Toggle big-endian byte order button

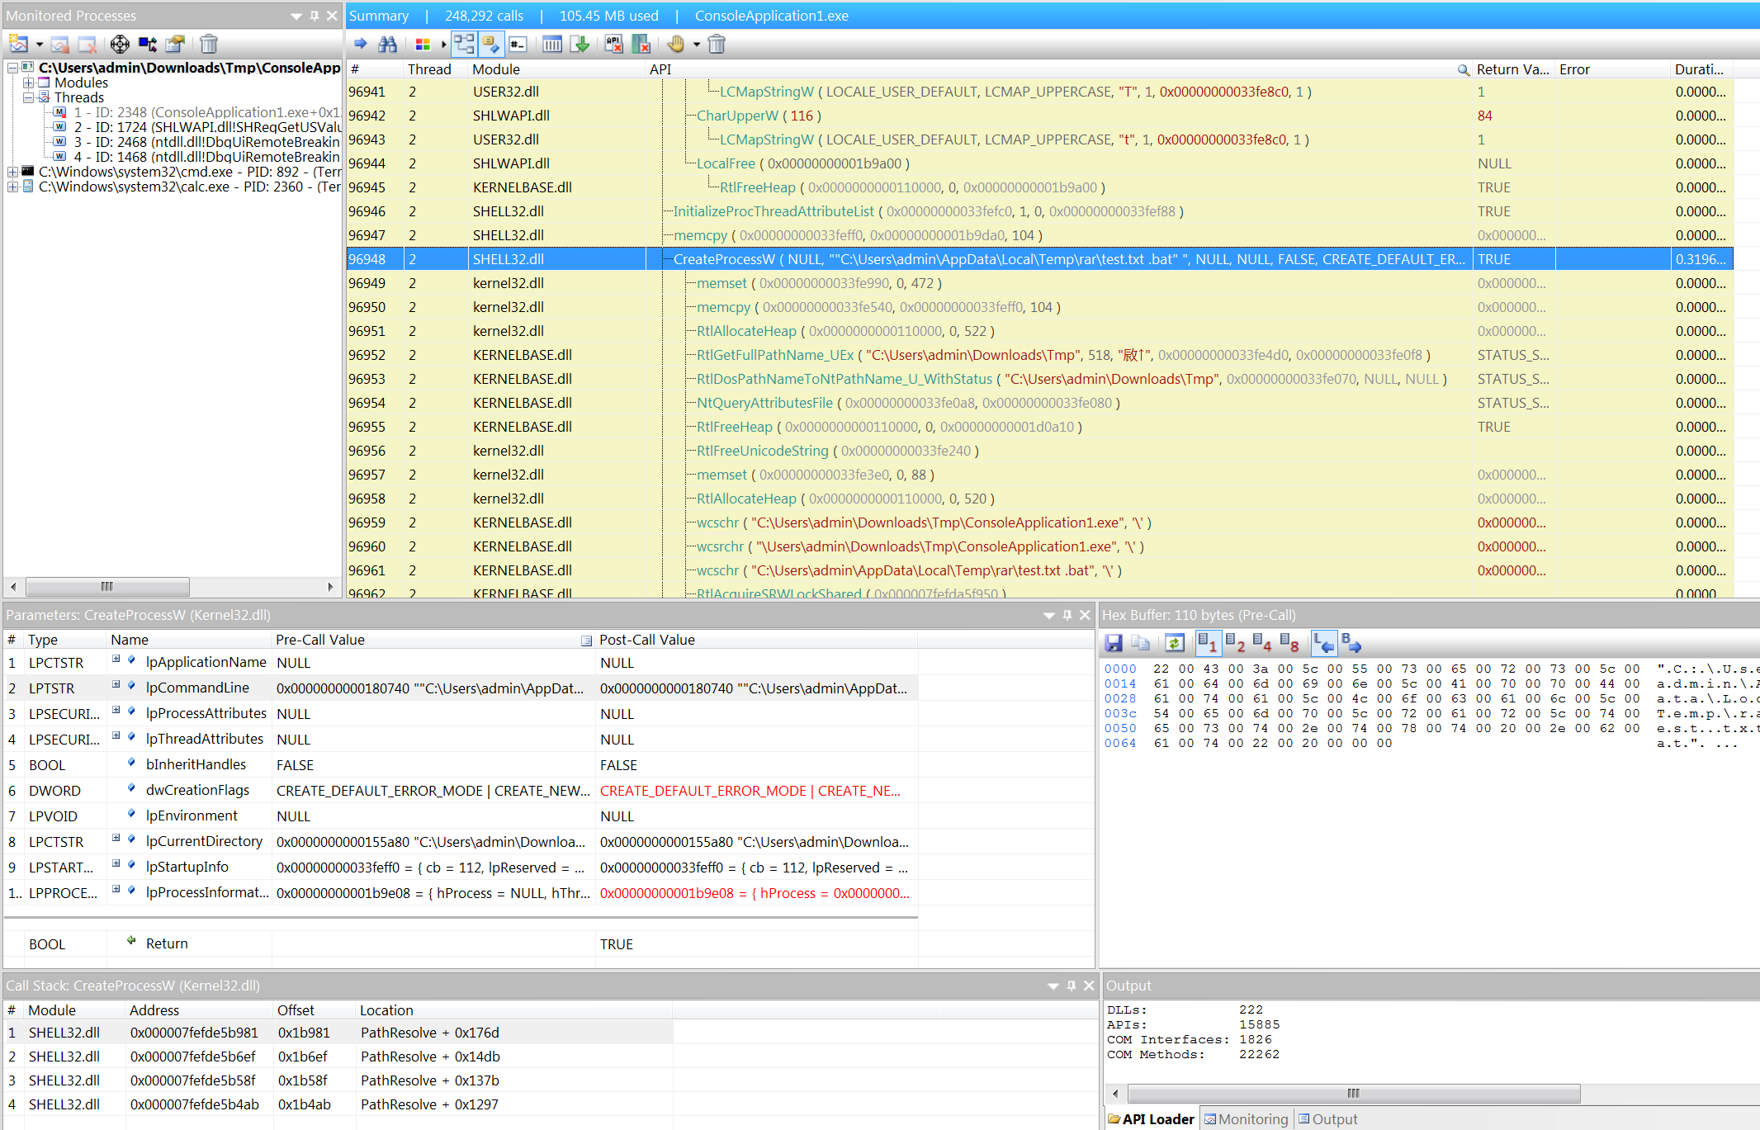pyautogui.click(x=1351, y=643)
